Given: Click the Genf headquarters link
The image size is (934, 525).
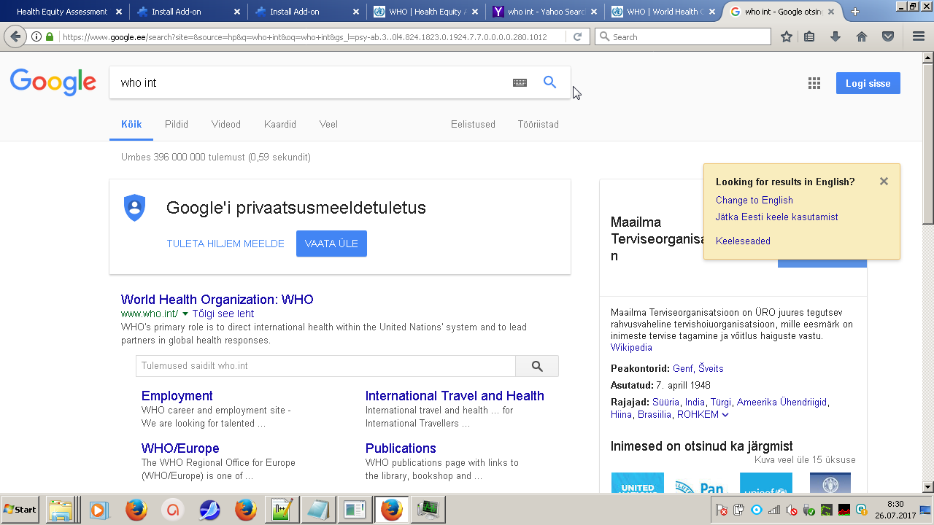Looking at the screenshot, I should [x=683, y=369].
